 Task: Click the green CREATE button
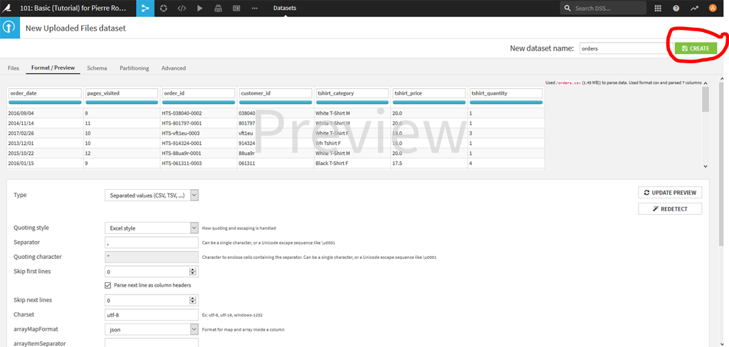695,48
